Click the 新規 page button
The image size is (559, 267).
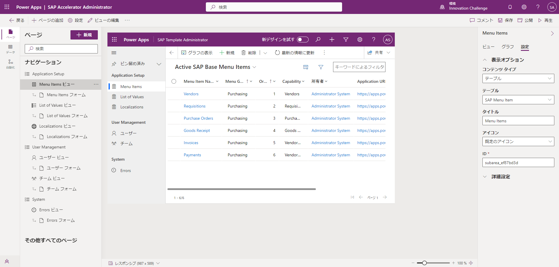(84, 35)
